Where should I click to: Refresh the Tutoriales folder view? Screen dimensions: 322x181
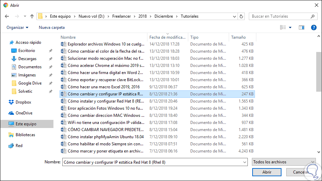pyautogui.click(x=241, y=16)
